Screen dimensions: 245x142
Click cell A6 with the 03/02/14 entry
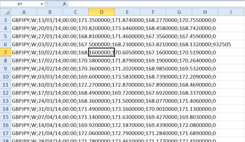point(24,45)
